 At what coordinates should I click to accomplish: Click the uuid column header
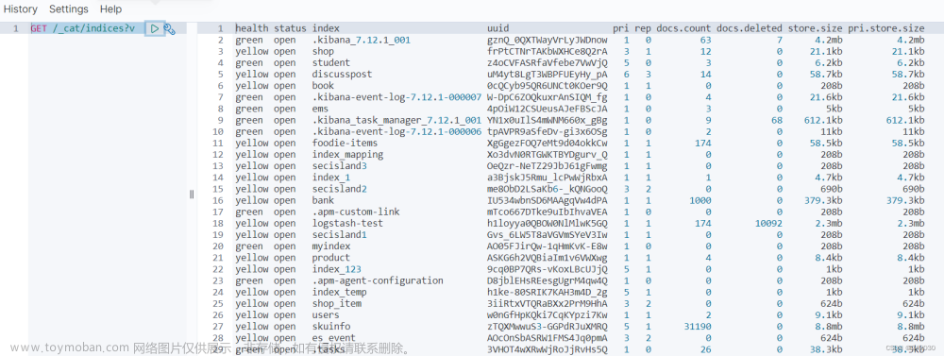click(497, 28)
